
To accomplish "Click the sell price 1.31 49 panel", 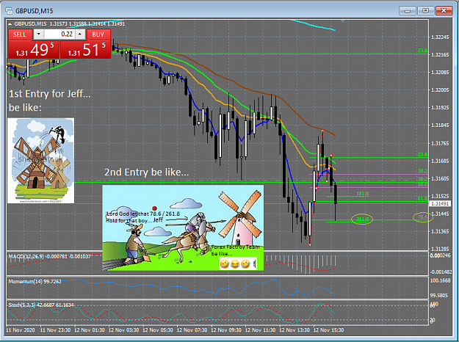I will click(x=34, y=50).
